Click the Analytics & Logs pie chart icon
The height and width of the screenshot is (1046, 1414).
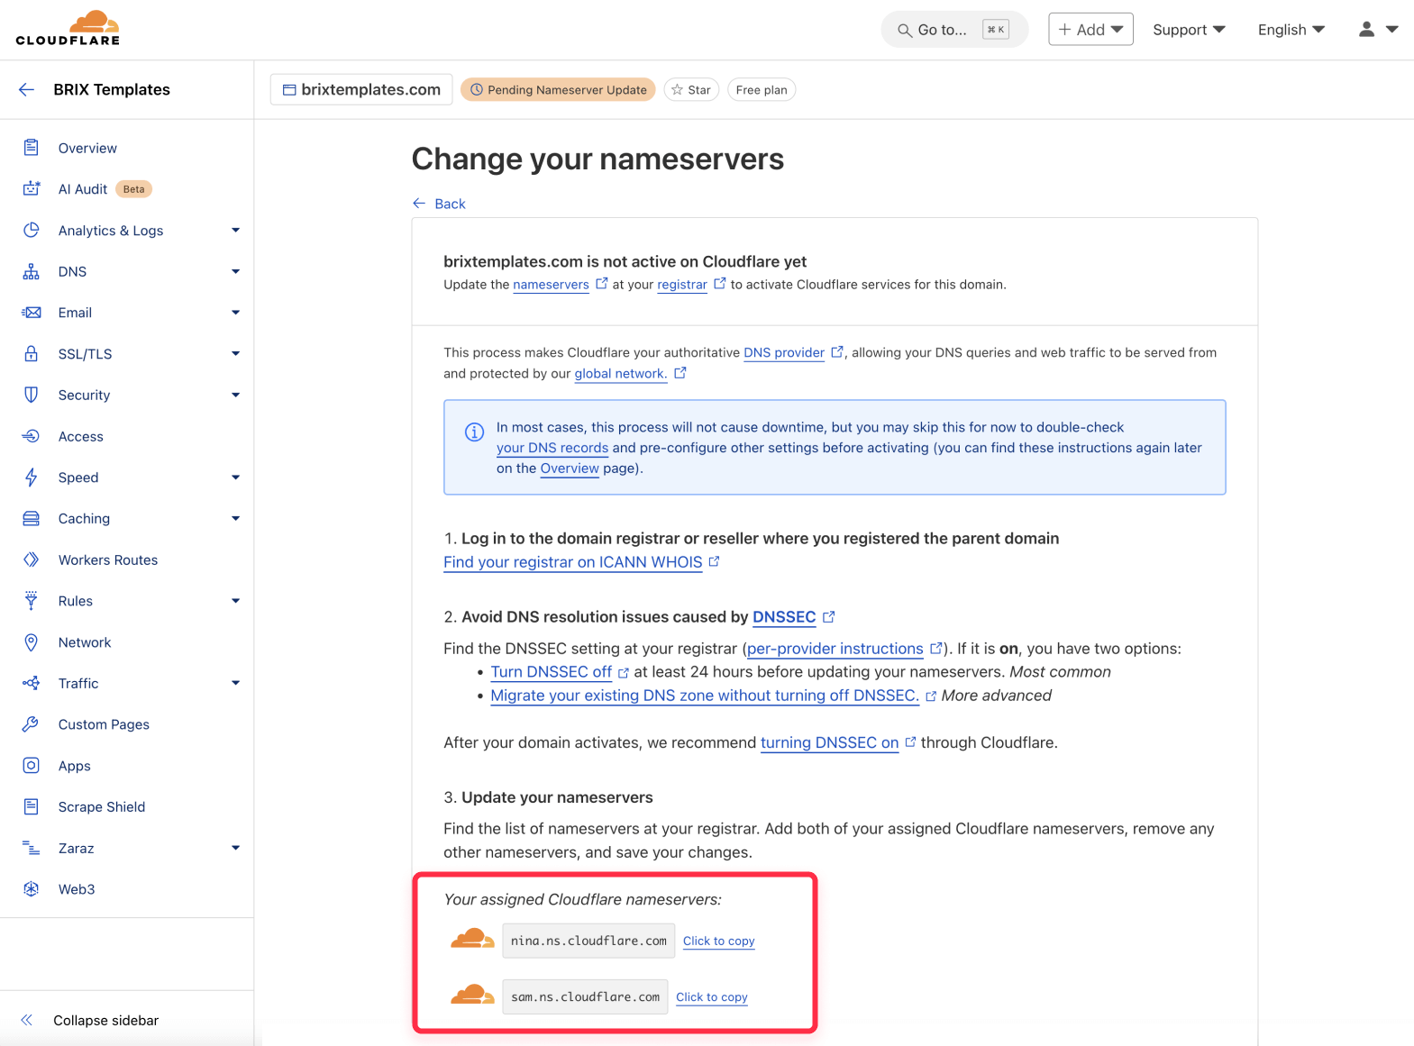pos(32,230)
